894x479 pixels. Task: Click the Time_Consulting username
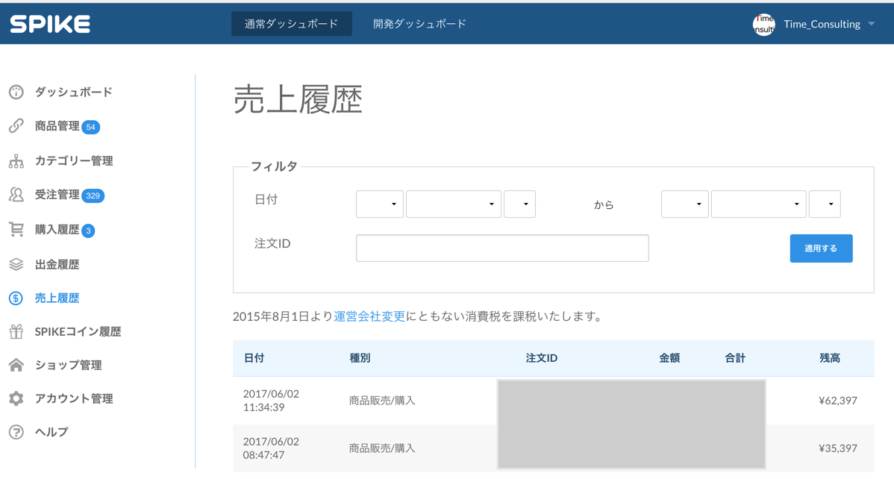pyautogui.click(x=822, y=24)
